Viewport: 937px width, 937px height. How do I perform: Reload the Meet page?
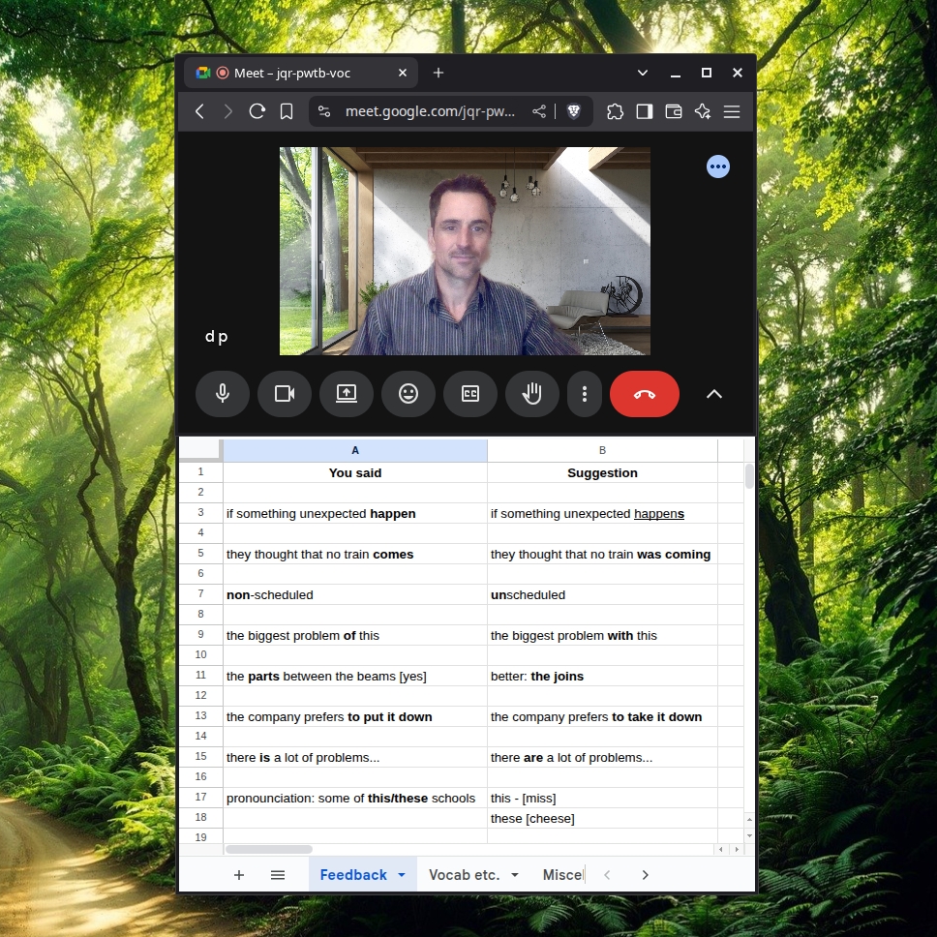click(x=257, y=111)
